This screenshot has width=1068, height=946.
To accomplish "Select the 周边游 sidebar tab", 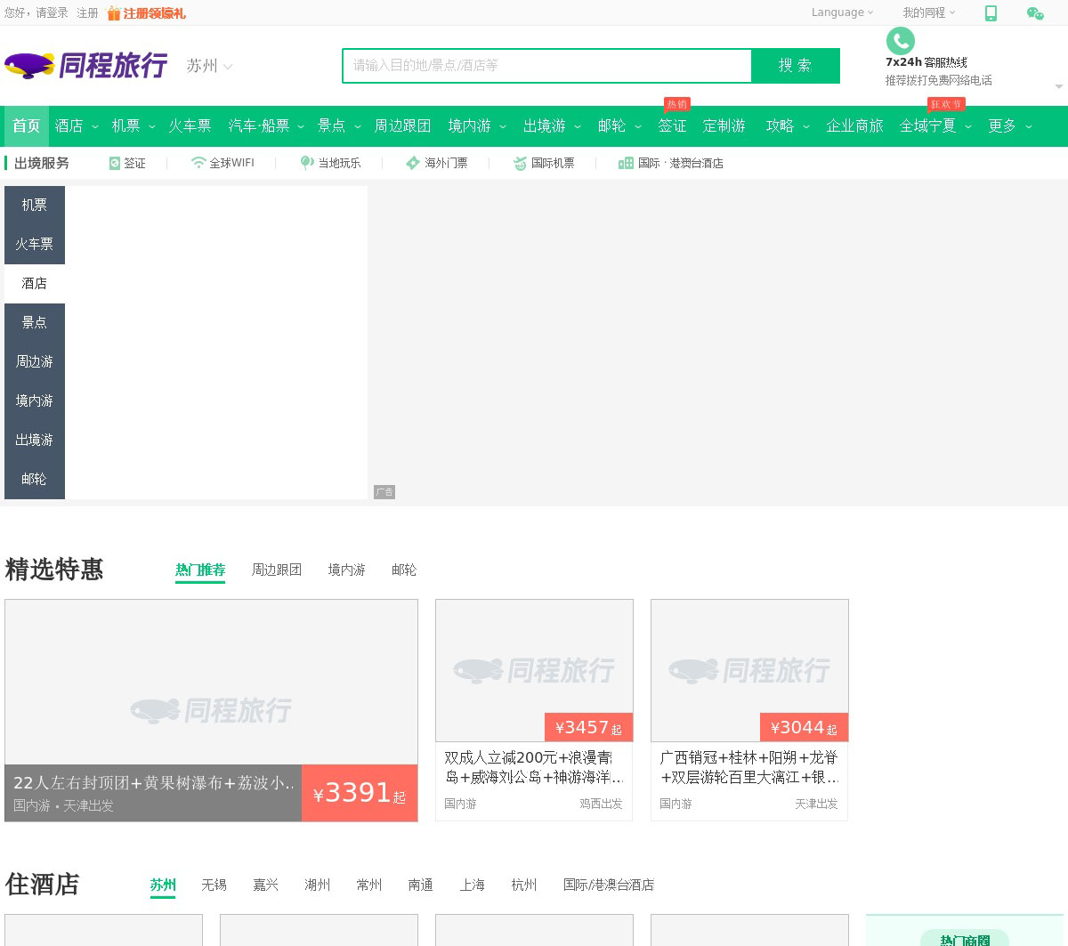I will 35,362.
